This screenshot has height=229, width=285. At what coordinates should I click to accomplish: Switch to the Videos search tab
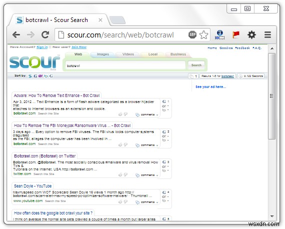(x=128, y=54)
